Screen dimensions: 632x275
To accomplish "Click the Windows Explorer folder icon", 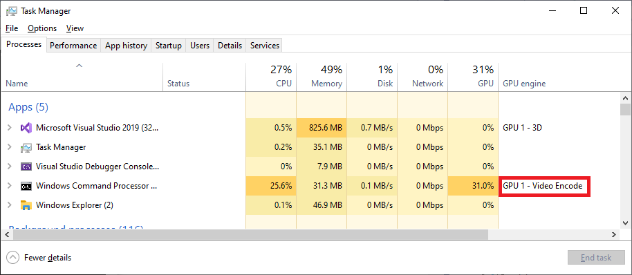I will [26, 205].
